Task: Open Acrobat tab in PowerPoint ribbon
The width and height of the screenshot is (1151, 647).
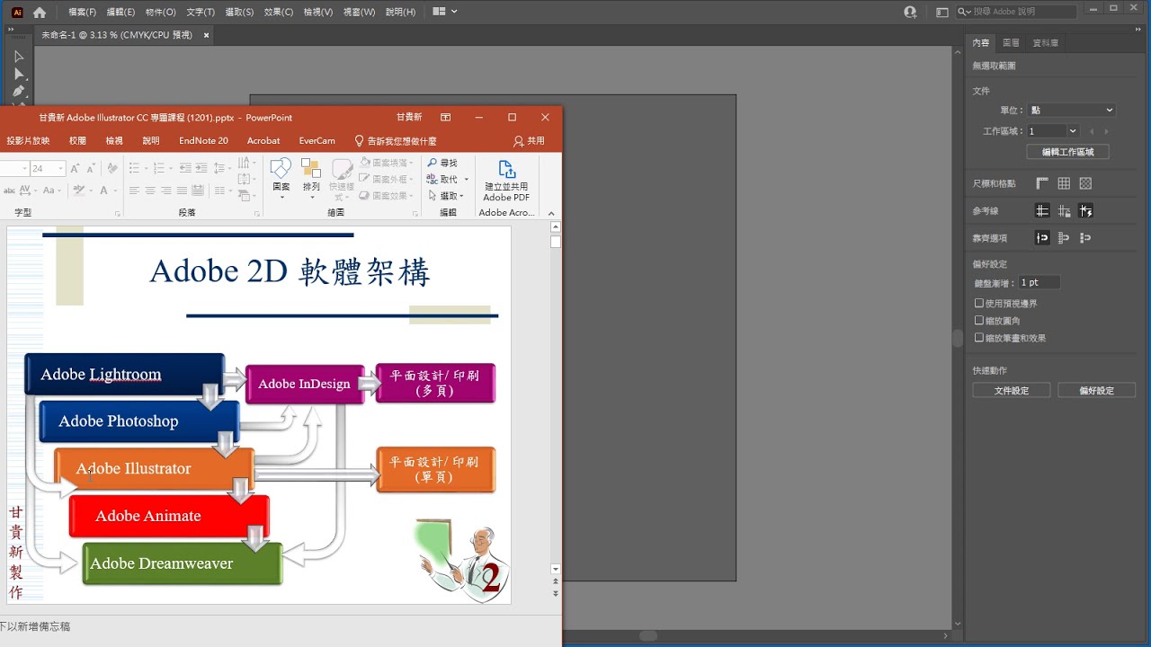Action: pyautogui.click(x=263, y=141)
